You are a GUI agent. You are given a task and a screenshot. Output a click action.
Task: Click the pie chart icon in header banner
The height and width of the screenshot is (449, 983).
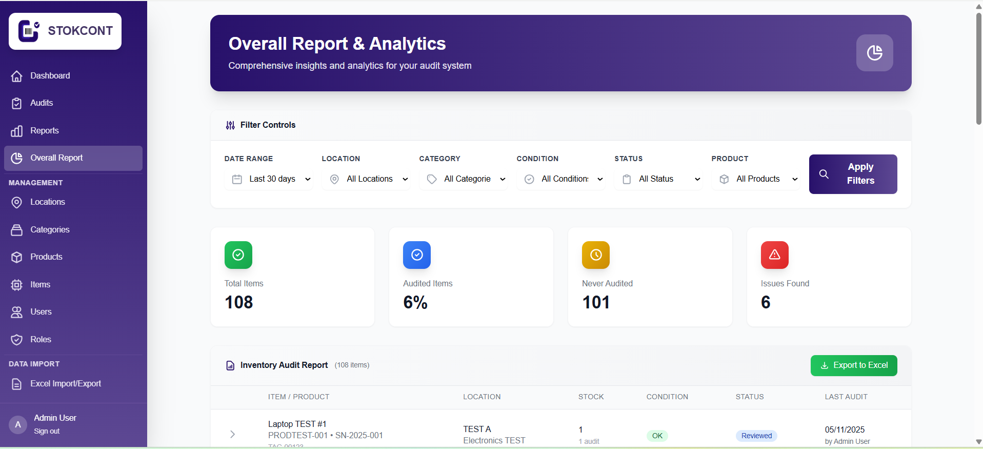point(874,53)
